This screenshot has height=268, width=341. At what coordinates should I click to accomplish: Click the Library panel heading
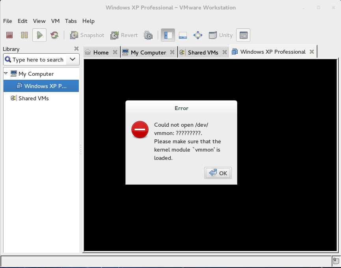coord(11,49)
